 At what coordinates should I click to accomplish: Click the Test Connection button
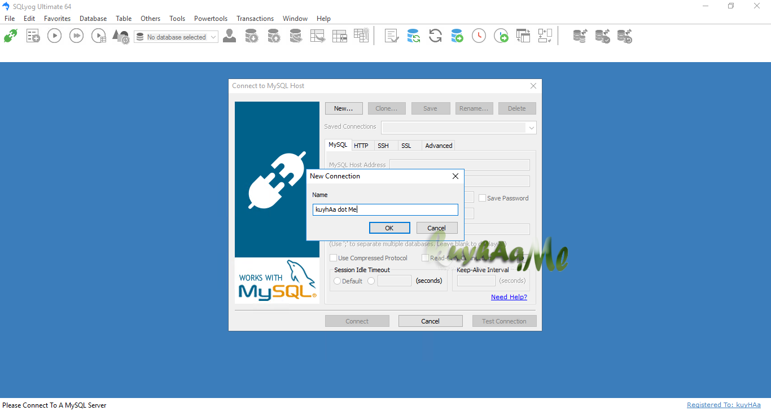coord(504,321)
